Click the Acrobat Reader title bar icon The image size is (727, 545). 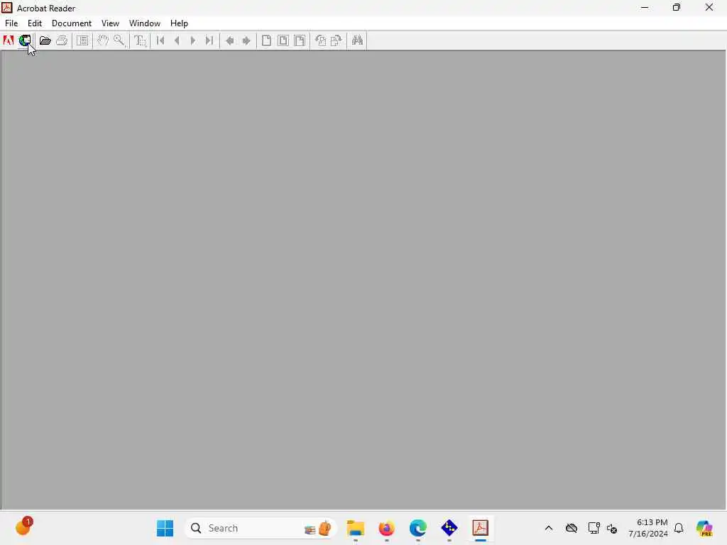[x=7, y=8]
